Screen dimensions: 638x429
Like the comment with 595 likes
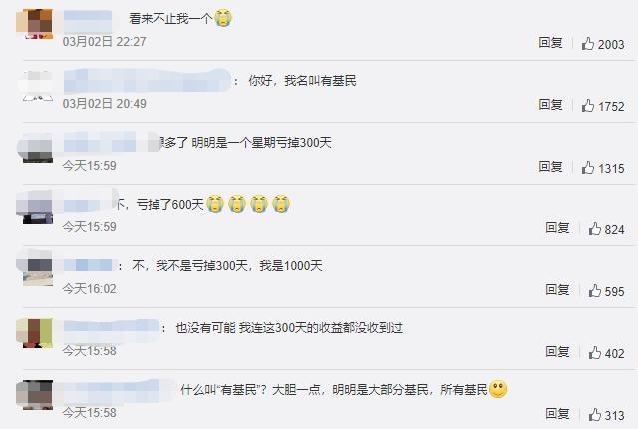click(606, 291)
